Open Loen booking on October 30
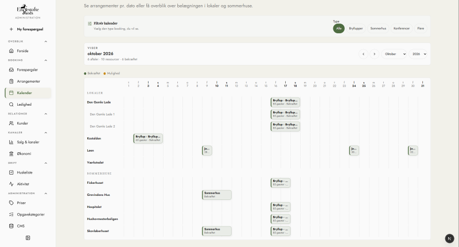 point(413,150)
